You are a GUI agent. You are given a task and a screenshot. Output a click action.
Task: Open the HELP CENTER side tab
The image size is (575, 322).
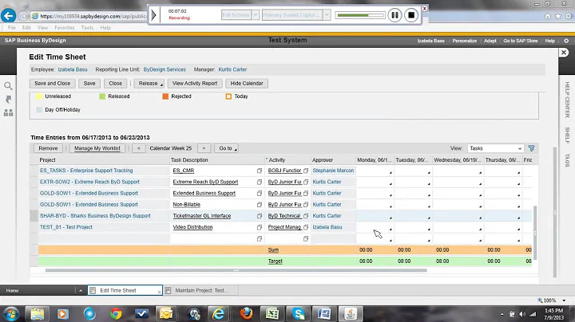pos(567,100)
